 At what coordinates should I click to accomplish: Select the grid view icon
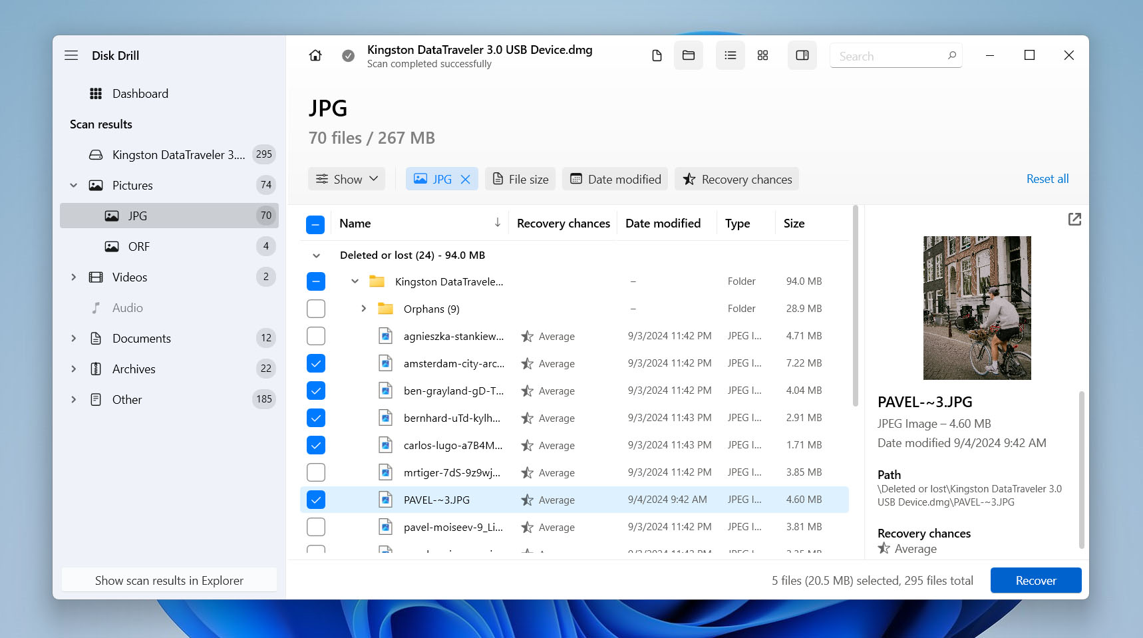763,55
